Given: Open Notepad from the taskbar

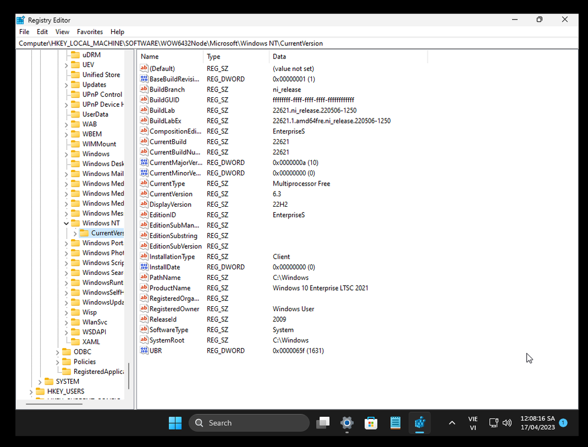Looking at the screenshot, I should tap(395, 423).
